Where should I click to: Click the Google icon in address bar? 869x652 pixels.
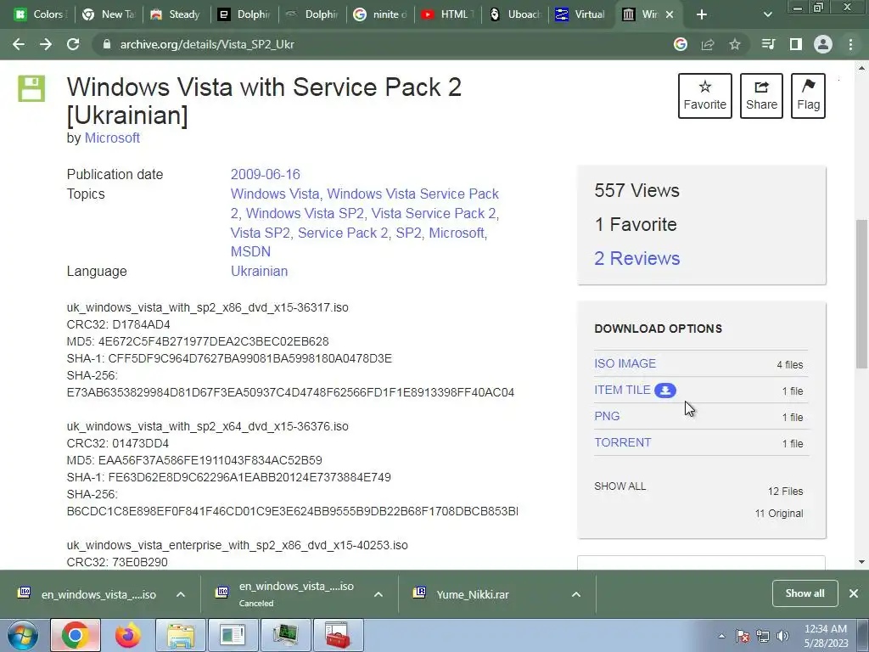pos(681,44)
